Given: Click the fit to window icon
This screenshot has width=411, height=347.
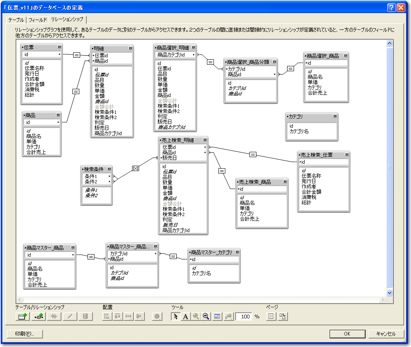Looking at the screenshot, I should (x=217, y=316).
